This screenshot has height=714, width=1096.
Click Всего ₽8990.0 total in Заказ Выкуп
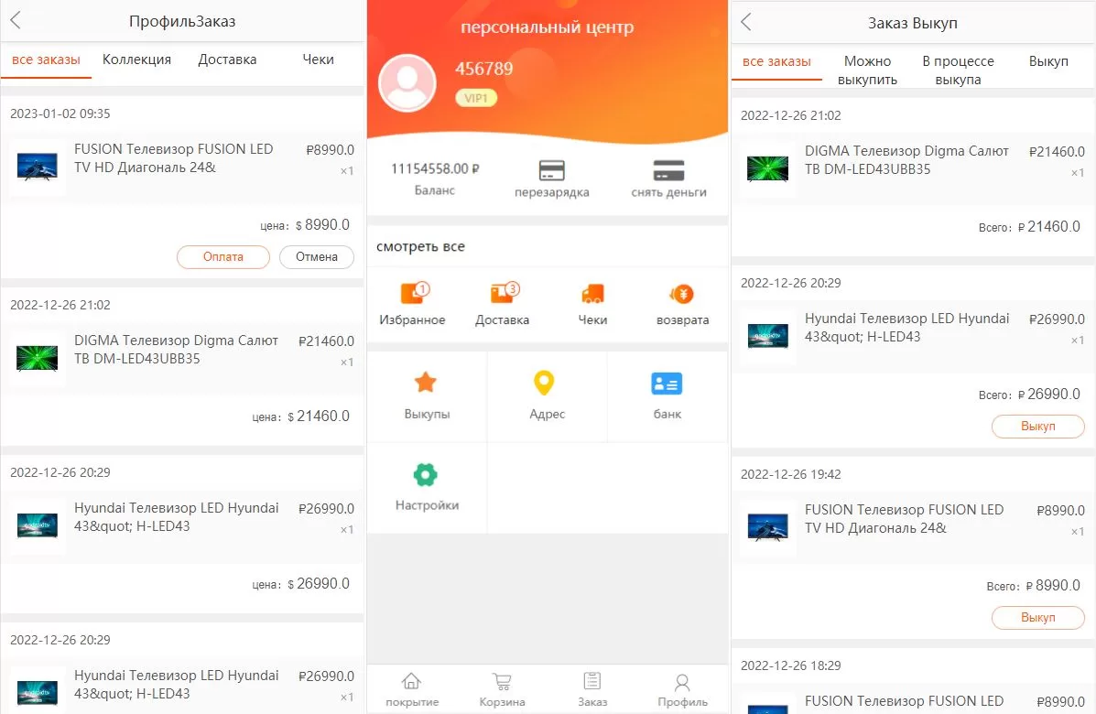pos(1033,586)
